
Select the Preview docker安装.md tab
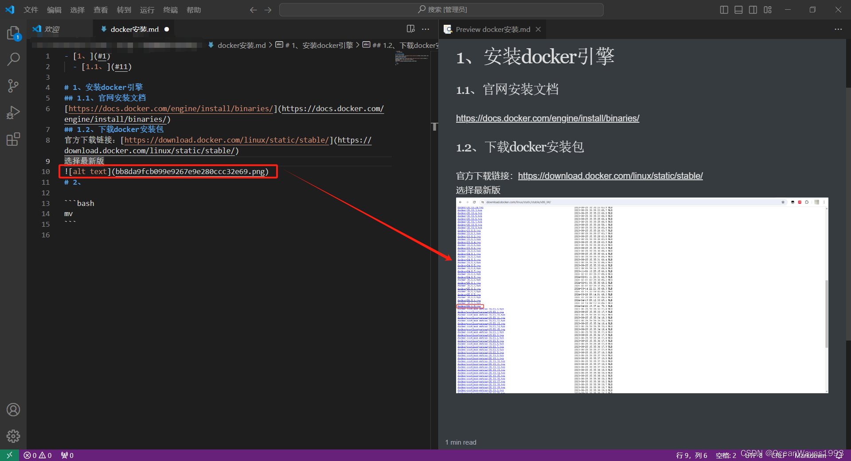click(493, 29)
